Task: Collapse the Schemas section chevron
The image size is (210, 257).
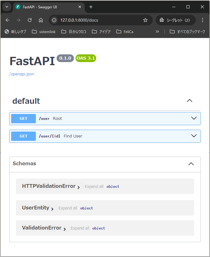Action: [x=191, y=164]
